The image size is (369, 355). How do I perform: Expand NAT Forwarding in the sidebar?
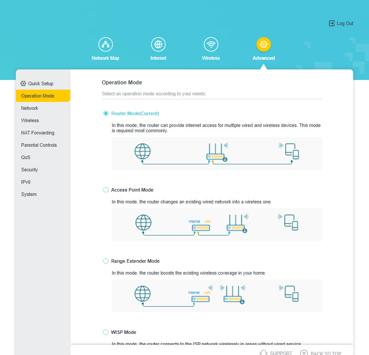pos(38,133)
